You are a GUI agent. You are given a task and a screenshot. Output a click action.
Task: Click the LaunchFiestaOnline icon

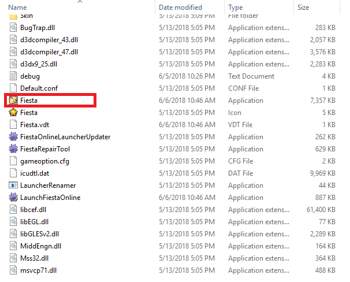coord(13,198)
